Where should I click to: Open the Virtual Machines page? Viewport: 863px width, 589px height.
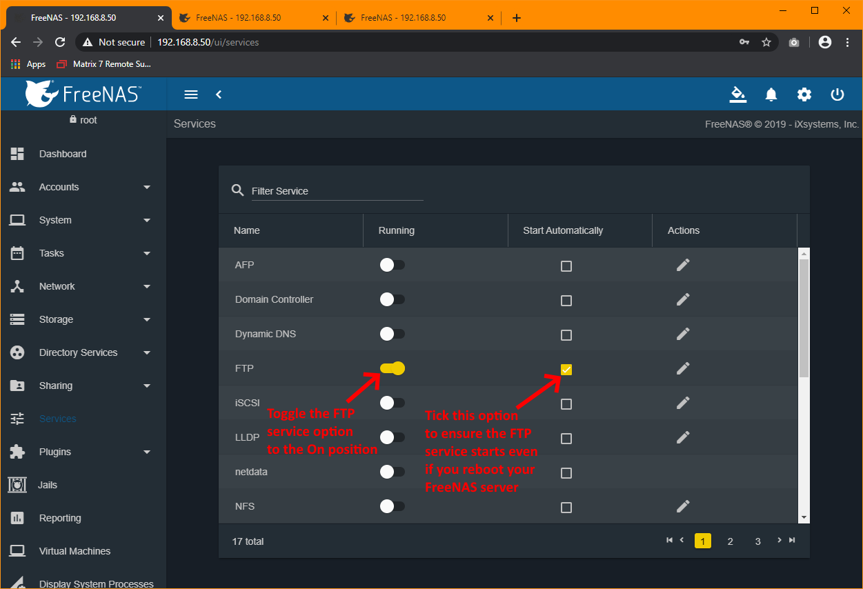(83, 551)
